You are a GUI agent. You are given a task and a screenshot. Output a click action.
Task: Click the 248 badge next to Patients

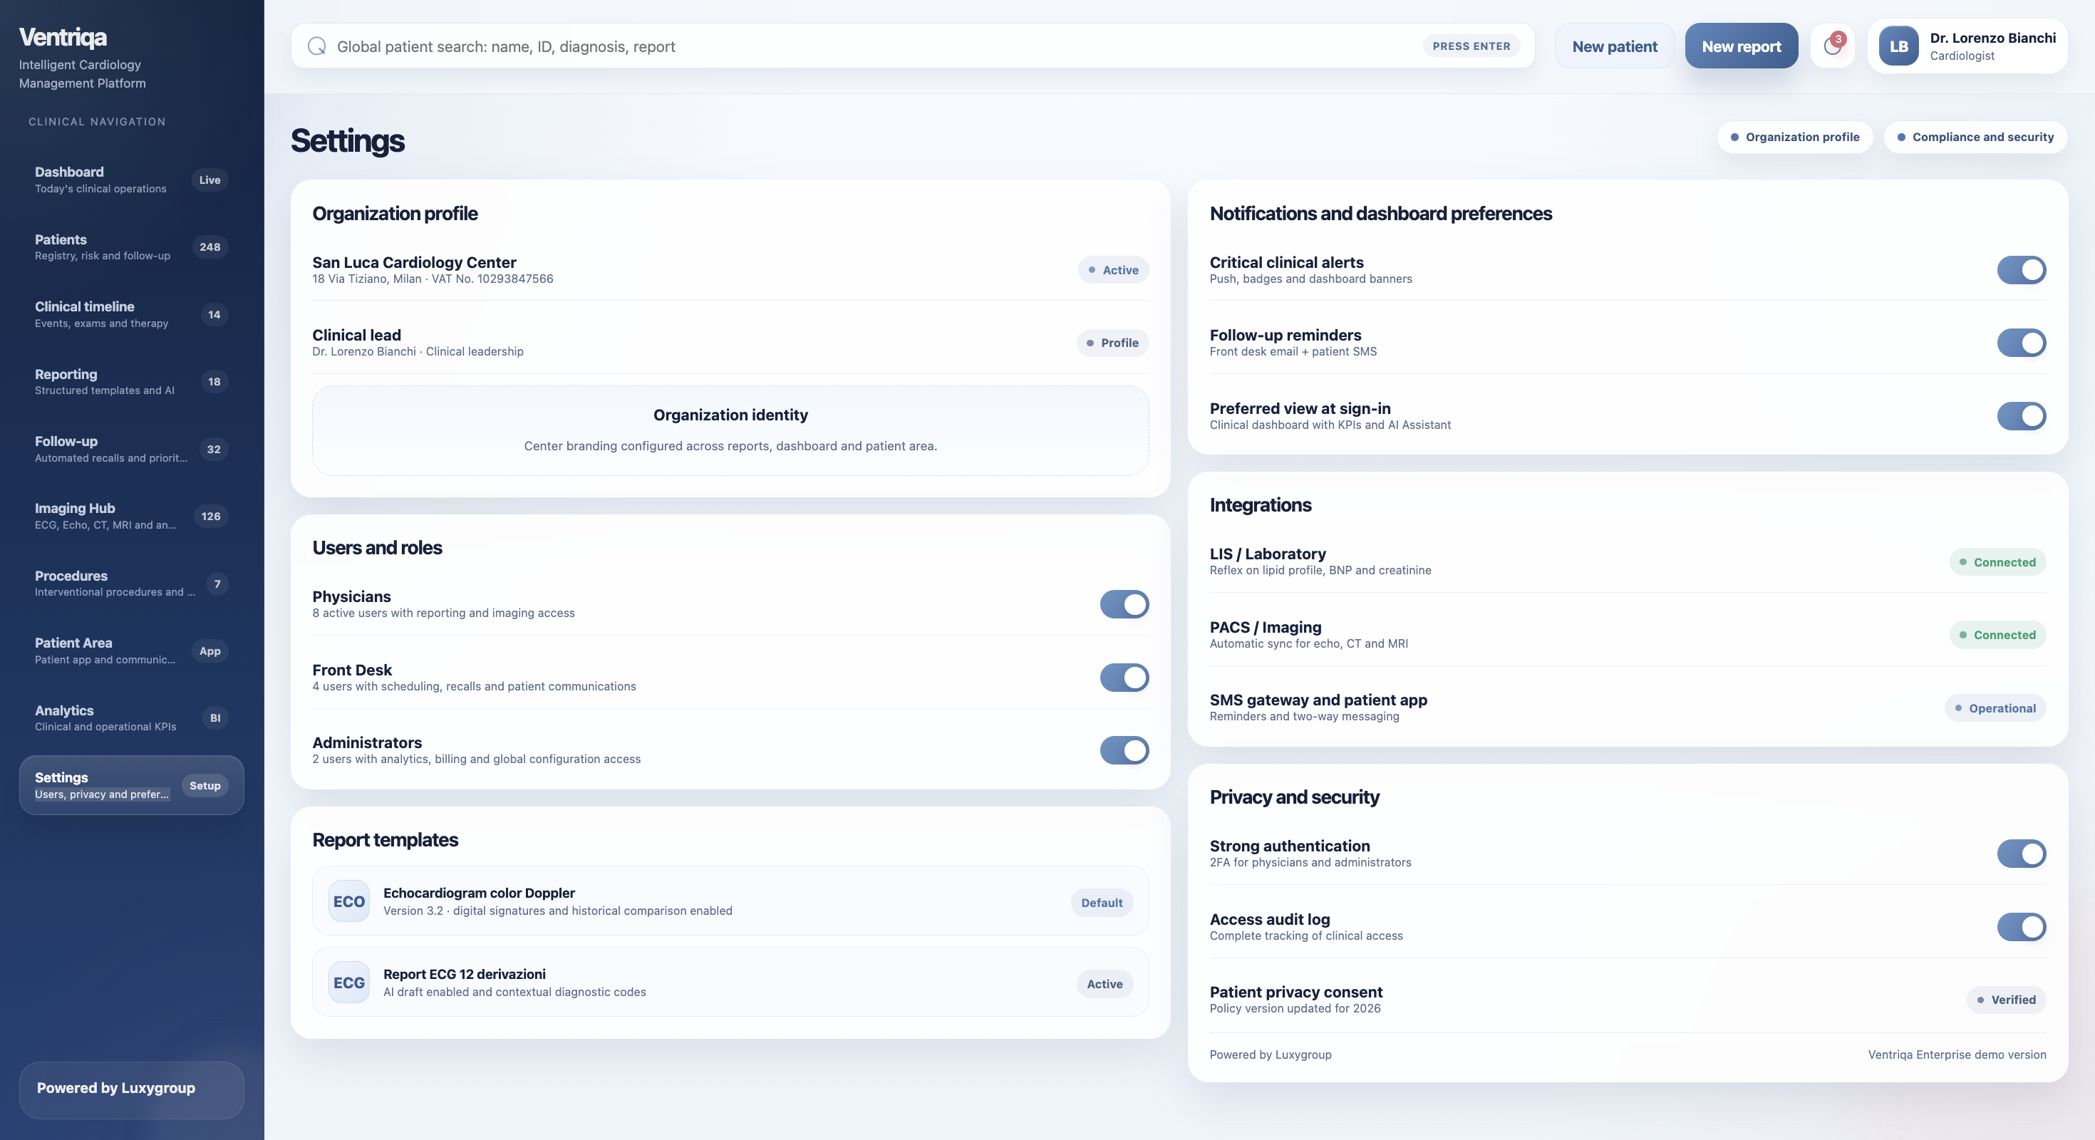pyautogui.click(x=209, y=247)
